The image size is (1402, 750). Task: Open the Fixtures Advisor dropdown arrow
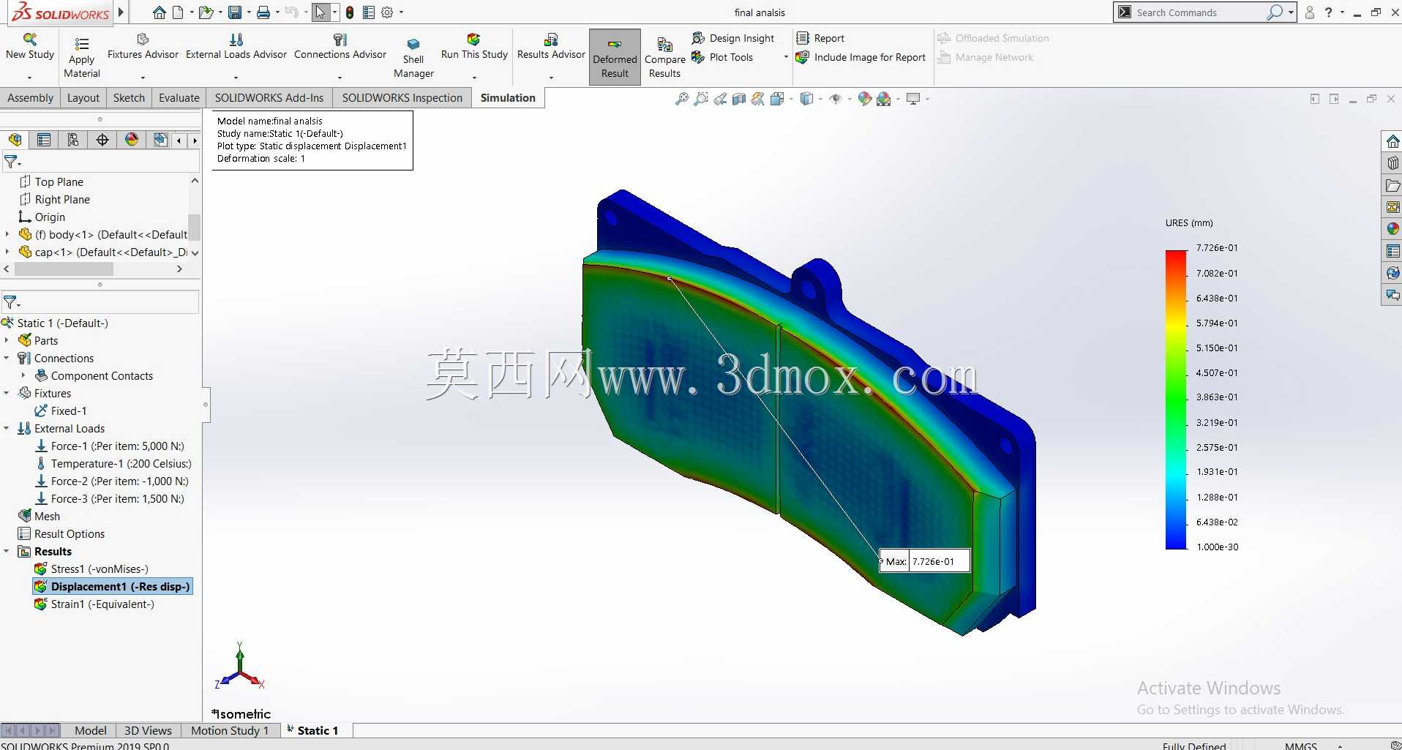143,78
